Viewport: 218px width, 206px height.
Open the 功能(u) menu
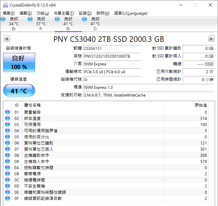coord(43,13)
